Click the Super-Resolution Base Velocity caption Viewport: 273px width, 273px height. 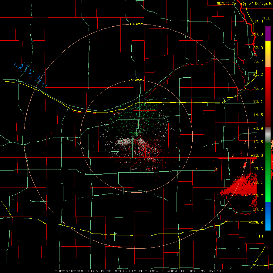[x=138, y=271]
